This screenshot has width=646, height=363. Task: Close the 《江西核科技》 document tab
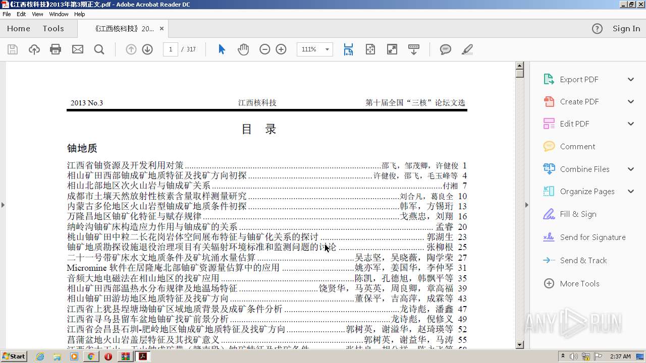161,29
